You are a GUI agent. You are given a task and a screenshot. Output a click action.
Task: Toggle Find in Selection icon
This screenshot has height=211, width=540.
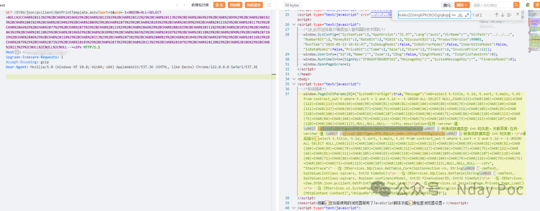509,15
